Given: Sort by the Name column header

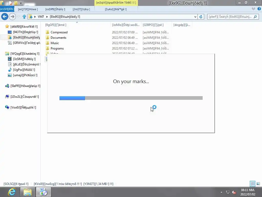Looking at the screenshot, I should coord(56,25).
